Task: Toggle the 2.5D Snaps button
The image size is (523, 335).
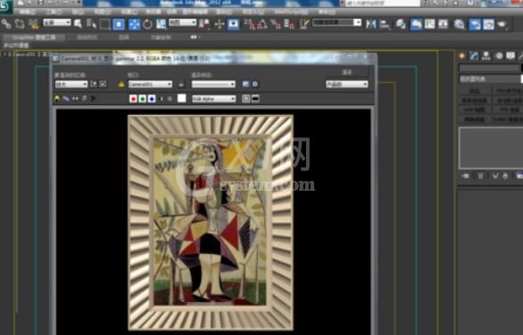Action: pyautogui.click(x=249, y=24)
